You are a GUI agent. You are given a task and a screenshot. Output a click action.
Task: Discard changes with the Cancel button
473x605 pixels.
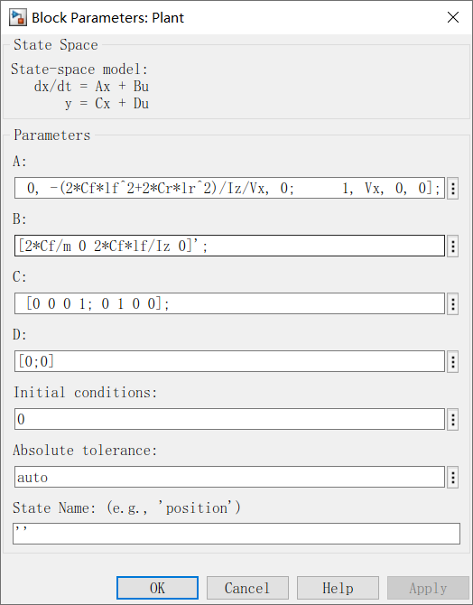coord(247,588)
